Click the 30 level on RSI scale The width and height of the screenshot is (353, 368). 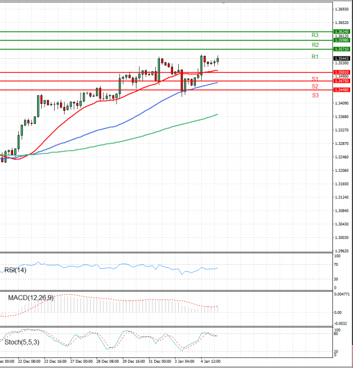336,279
